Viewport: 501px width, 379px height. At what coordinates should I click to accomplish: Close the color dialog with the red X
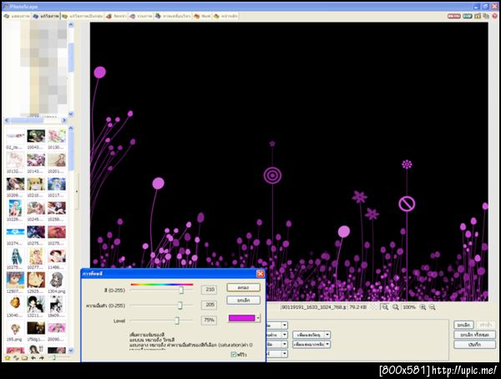point(261,274)
